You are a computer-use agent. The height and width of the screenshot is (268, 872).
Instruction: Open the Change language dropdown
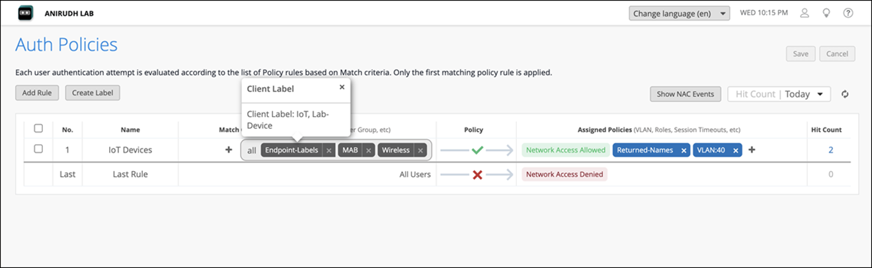[678, 13]
